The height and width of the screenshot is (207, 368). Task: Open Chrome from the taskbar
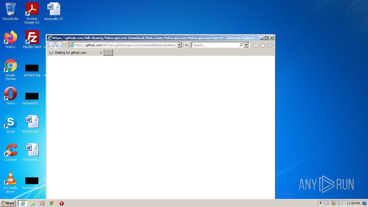pyautogui.click(x=52, y=203)
